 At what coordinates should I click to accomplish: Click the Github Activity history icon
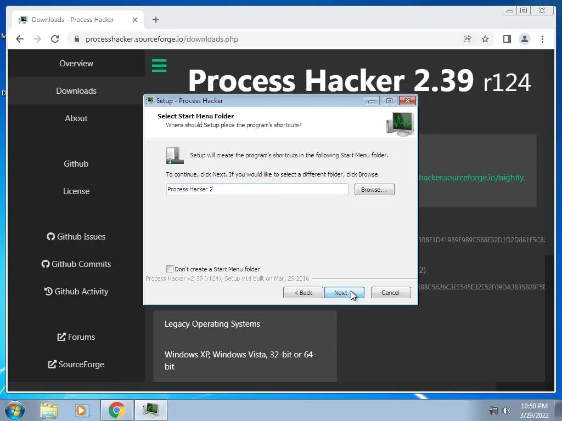pos(48,292)
